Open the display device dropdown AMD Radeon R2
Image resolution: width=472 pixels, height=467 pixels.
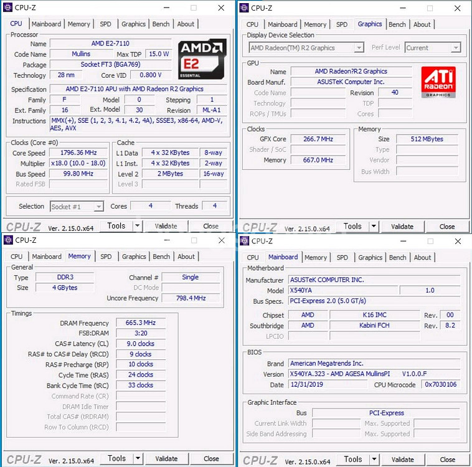click(359, 47)
